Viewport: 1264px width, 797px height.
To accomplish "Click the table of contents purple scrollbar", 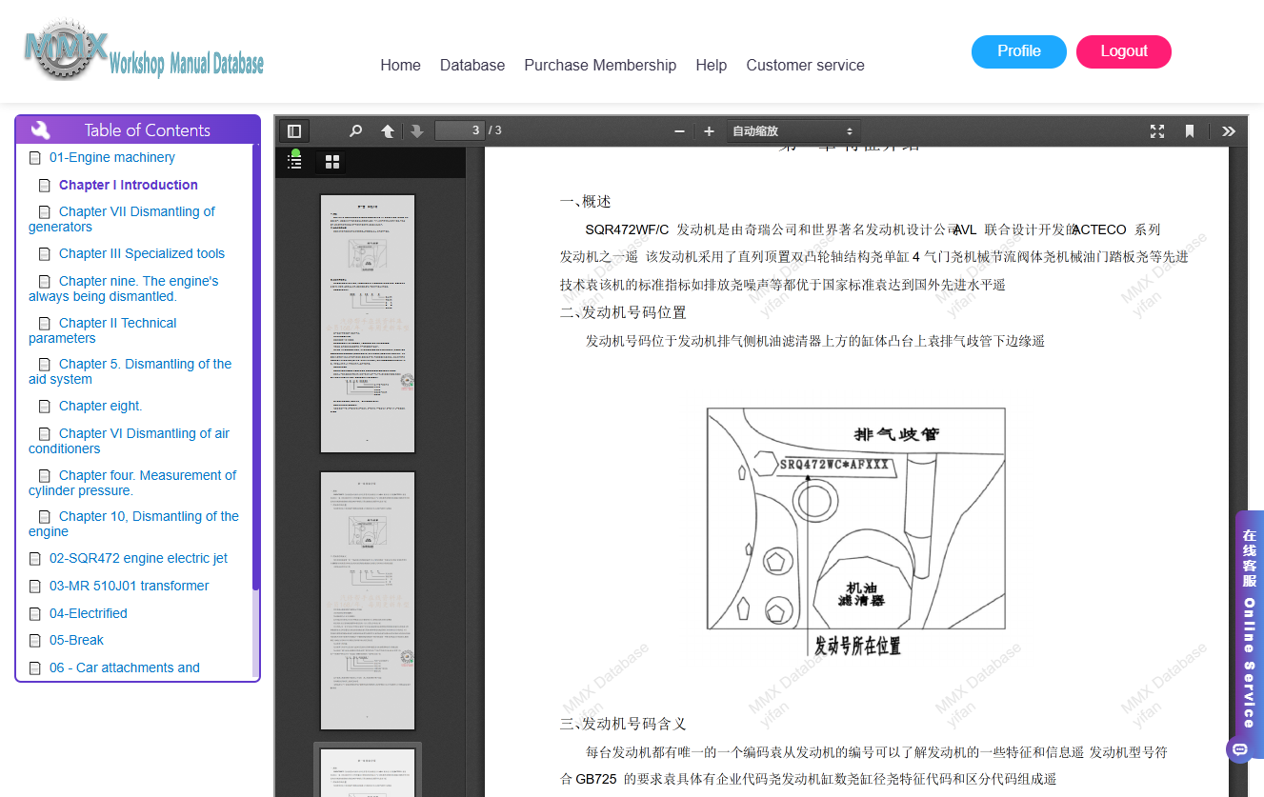I will (255, 367).
